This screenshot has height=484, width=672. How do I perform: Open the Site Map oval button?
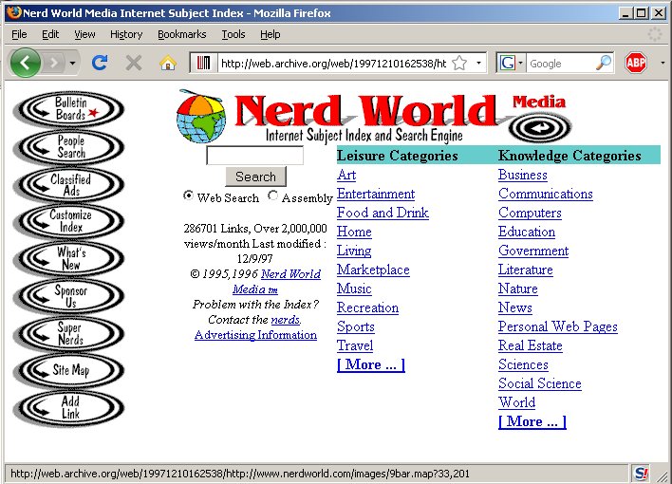[x=68, y=370]
